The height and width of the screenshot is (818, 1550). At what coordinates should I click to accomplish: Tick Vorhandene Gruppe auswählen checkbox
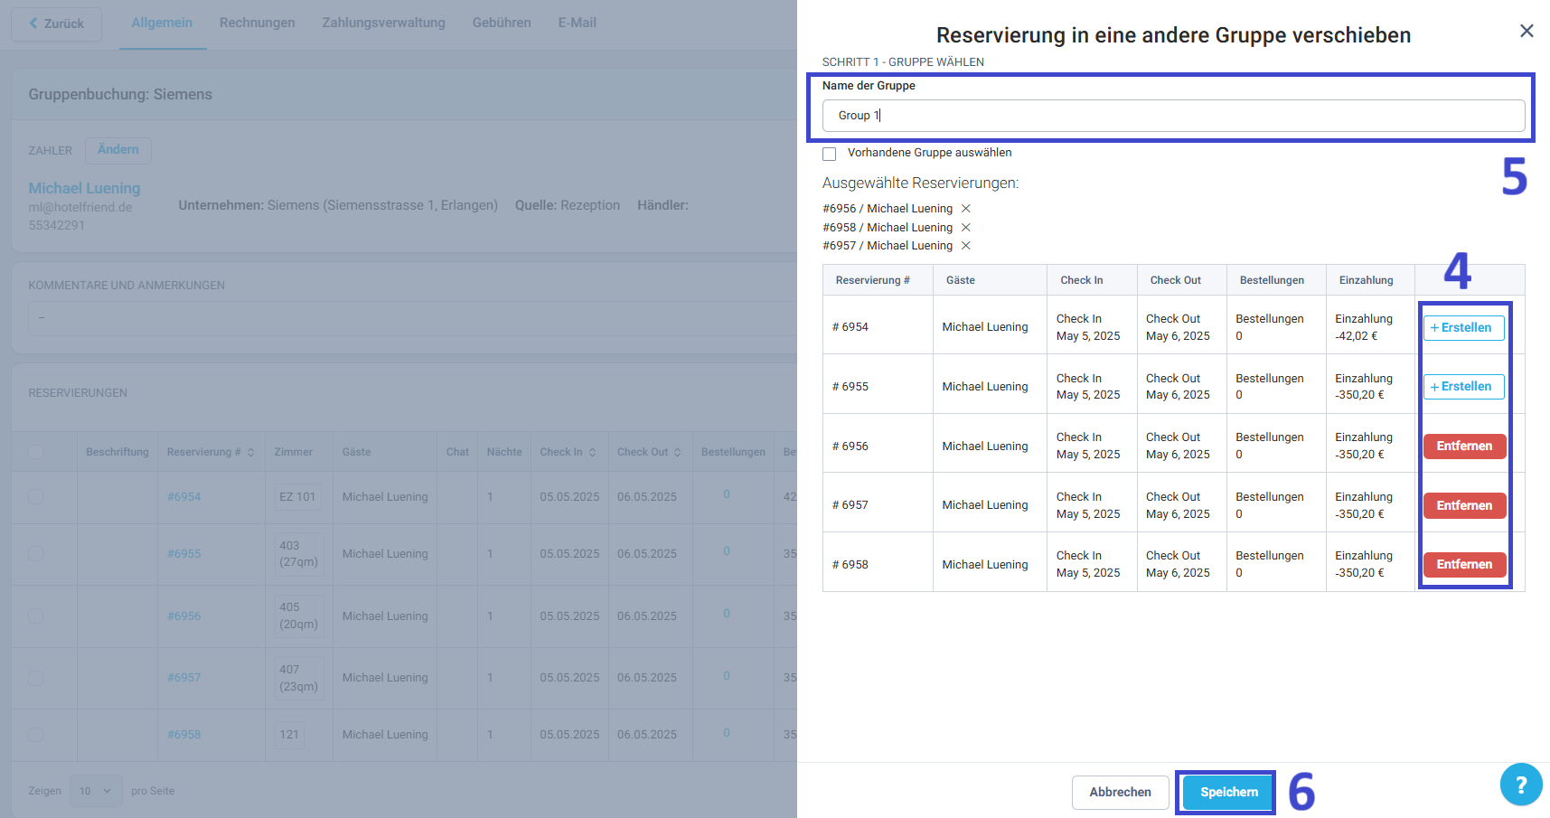click(829, 154)
